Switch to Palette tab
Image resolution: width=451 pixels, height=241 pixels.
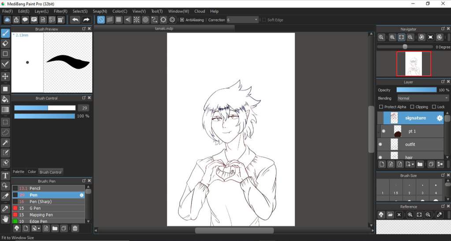(x=18, y=172)
